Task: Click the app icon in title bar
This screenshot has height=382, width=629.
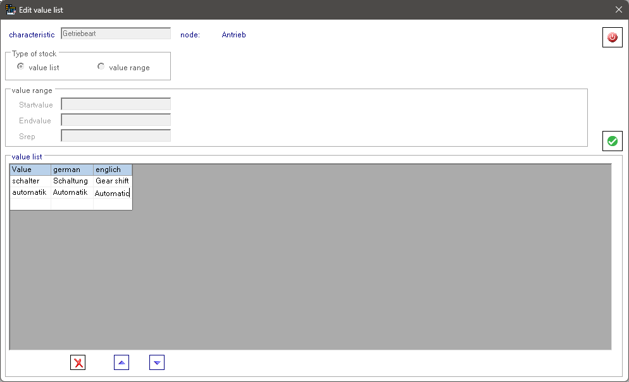Action: coord(11,9)
